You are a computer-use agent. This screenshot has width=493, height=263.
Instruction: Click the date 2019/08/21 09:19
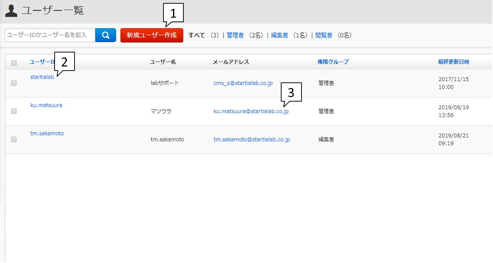[454, 140]
